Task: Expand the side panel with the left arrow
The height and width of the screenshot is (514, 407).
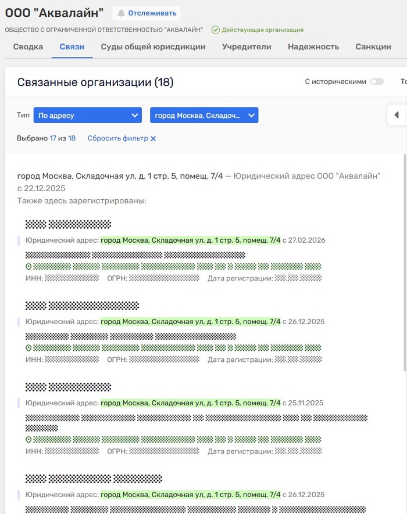Action: click(x=397, y=115)
